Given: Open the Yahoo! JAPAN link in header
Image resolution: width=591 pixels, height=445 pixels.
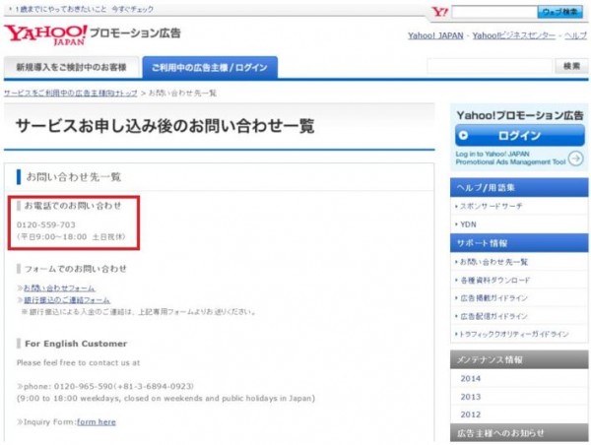Looking at the screenshot, I should [x=435, y=35].
